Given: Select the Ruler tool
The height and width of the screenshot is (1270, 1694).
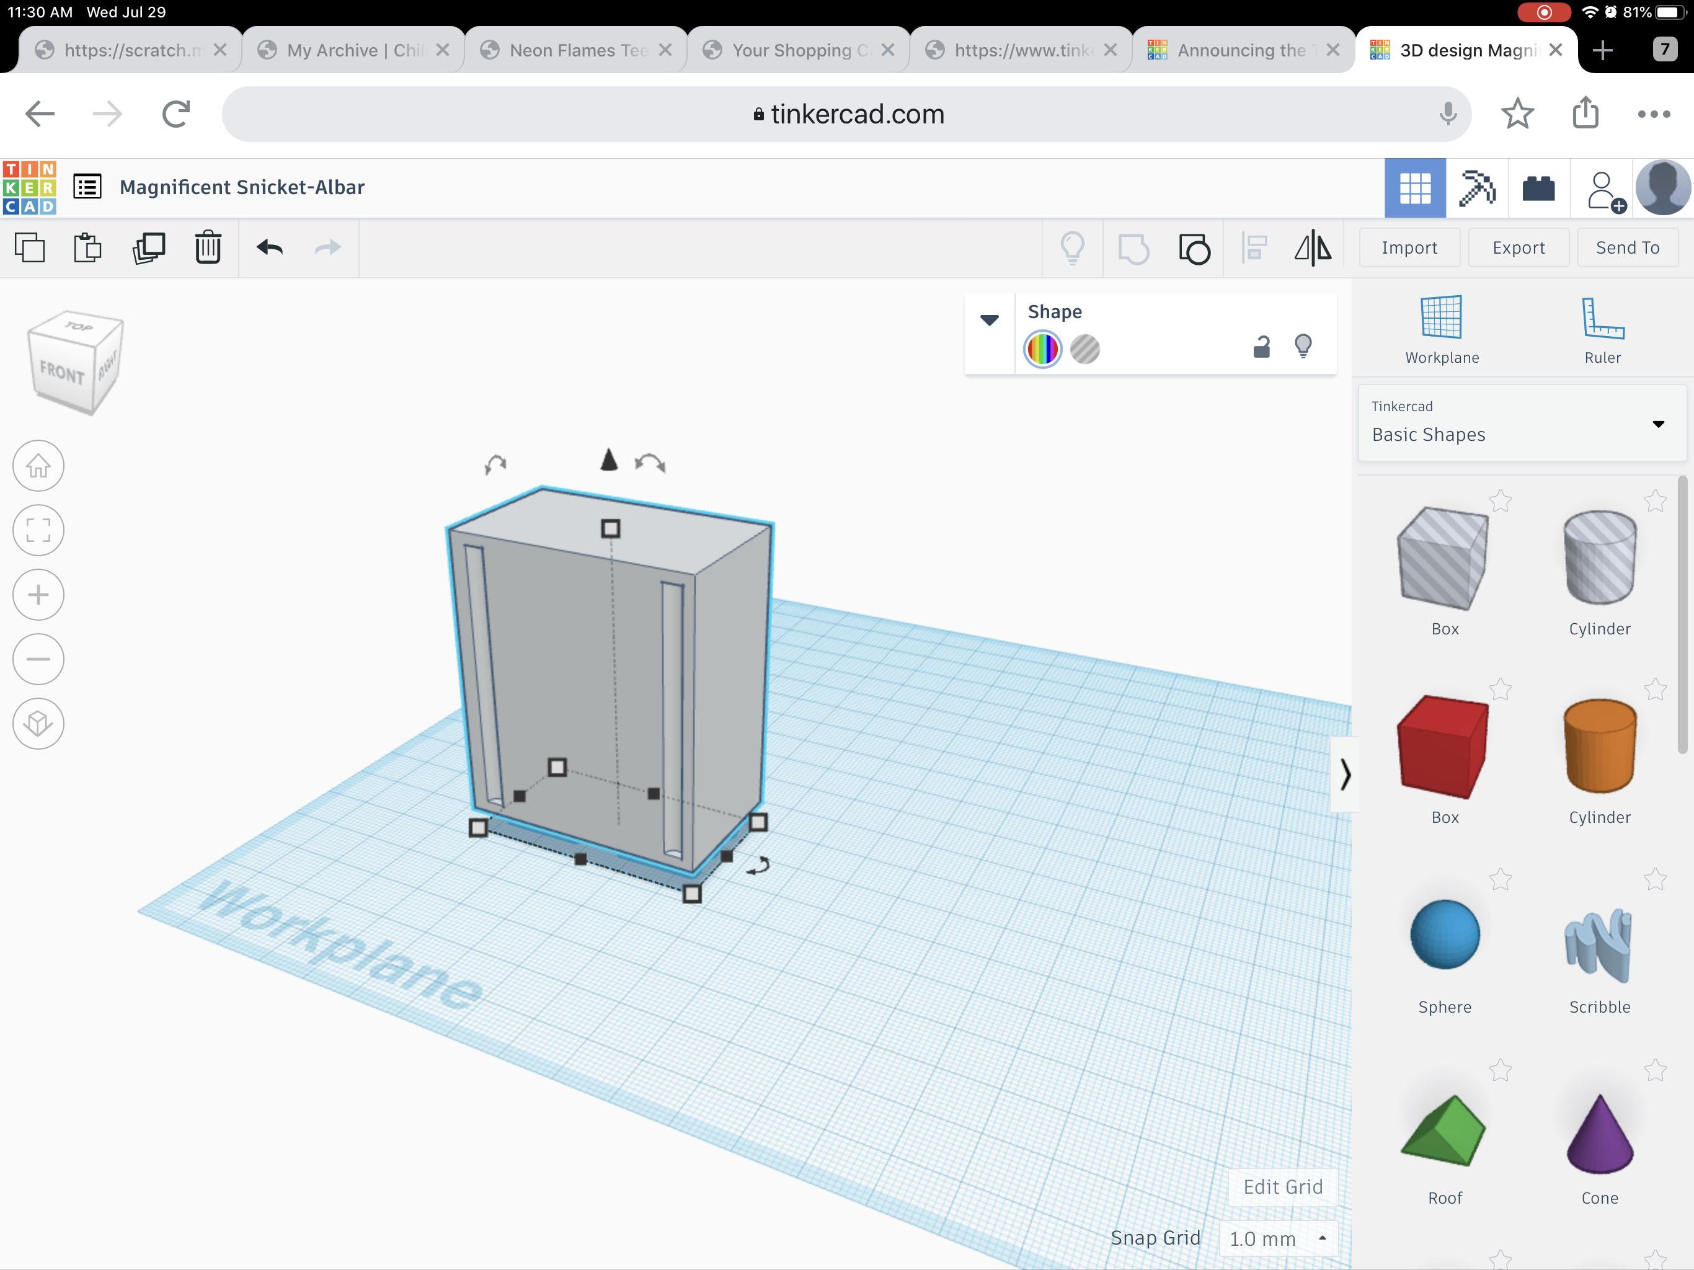Looking at the screenshot, I should (1602, 330).
